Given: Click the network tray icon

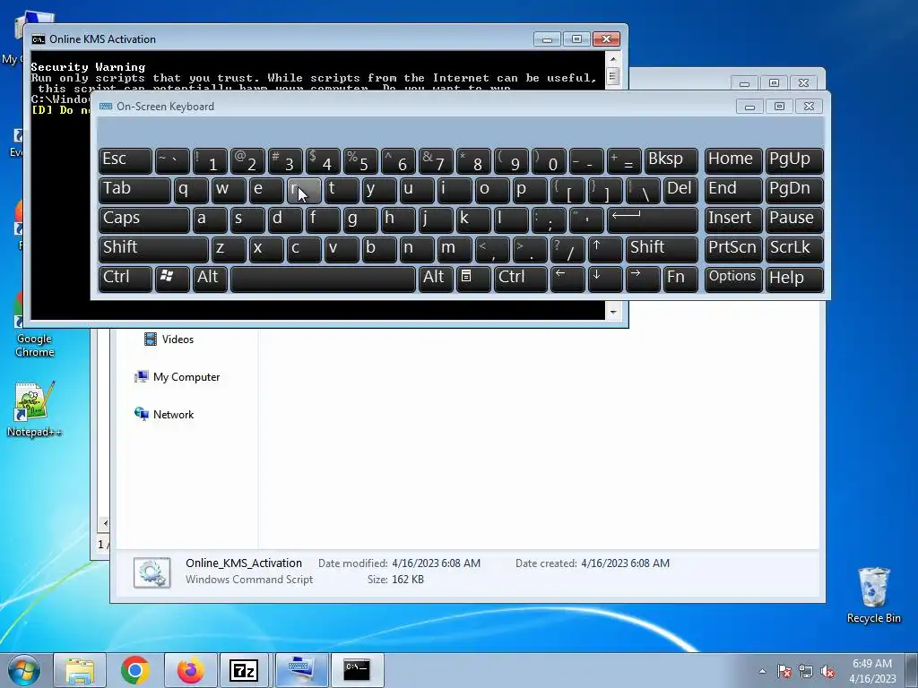Looking at the screenshot, I should [806, 671].
